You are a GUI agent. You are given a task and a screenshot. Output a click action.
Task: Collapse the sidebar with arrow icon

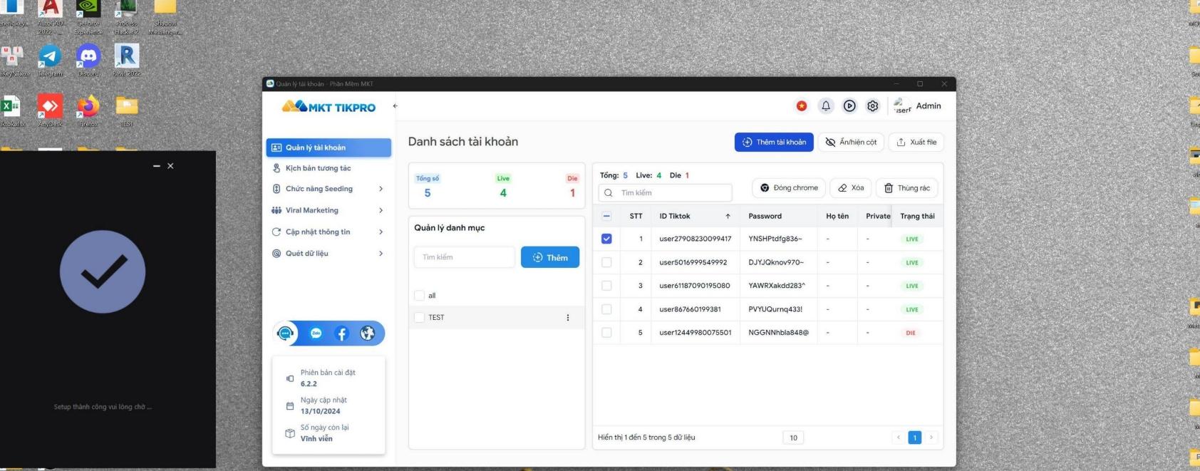pos(395,106)
